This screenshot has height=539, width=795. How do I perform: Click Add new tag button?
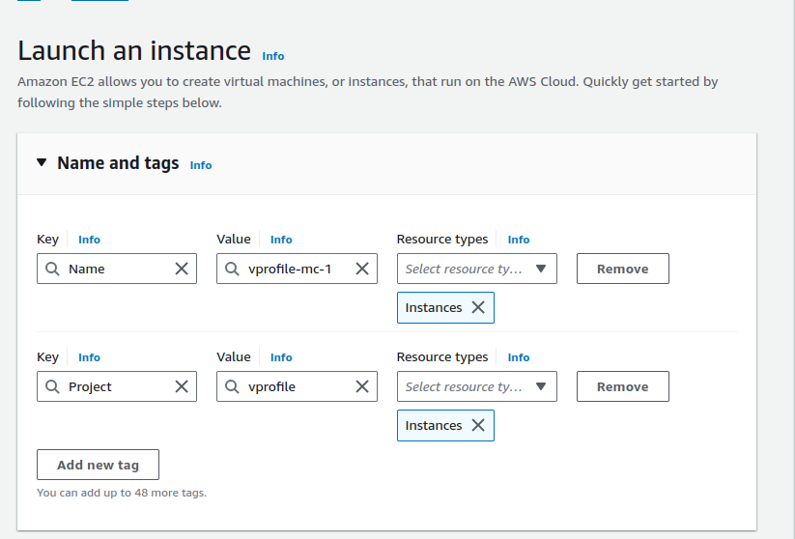click(98, 465)
